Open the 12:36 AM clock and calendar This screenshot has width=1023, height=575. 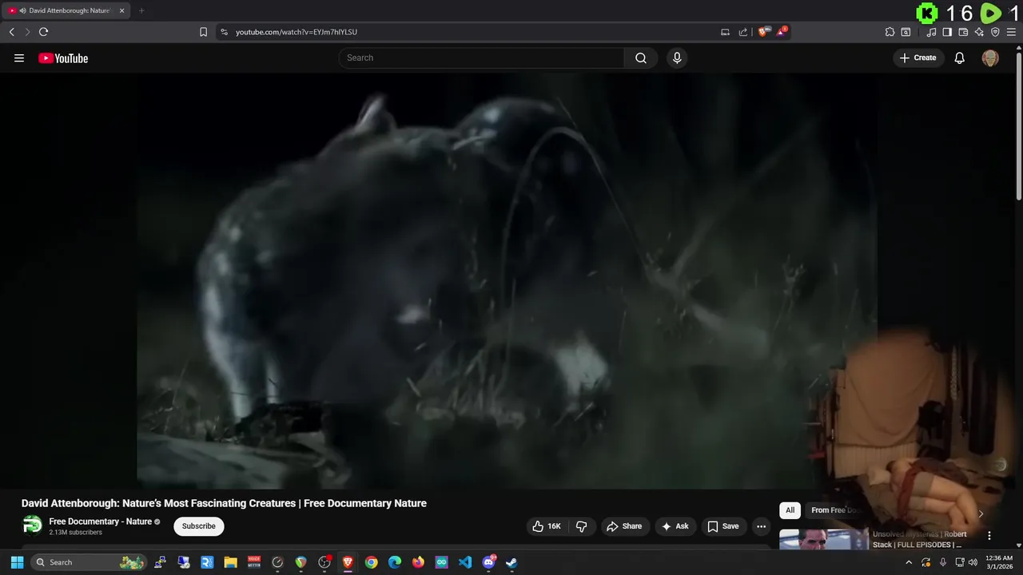coord(1000,562)
